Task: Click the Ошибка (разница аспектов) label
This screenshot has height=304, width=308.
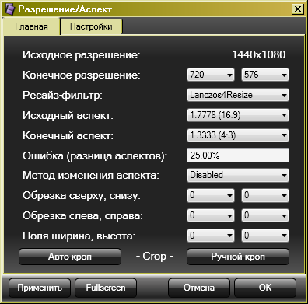Action: tap(95, 156)
